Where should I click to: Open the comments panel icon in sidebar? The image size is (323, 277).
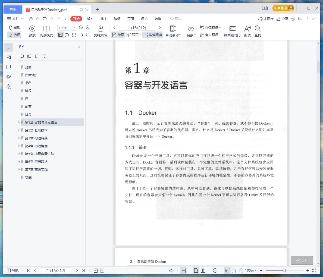[9, 67]
